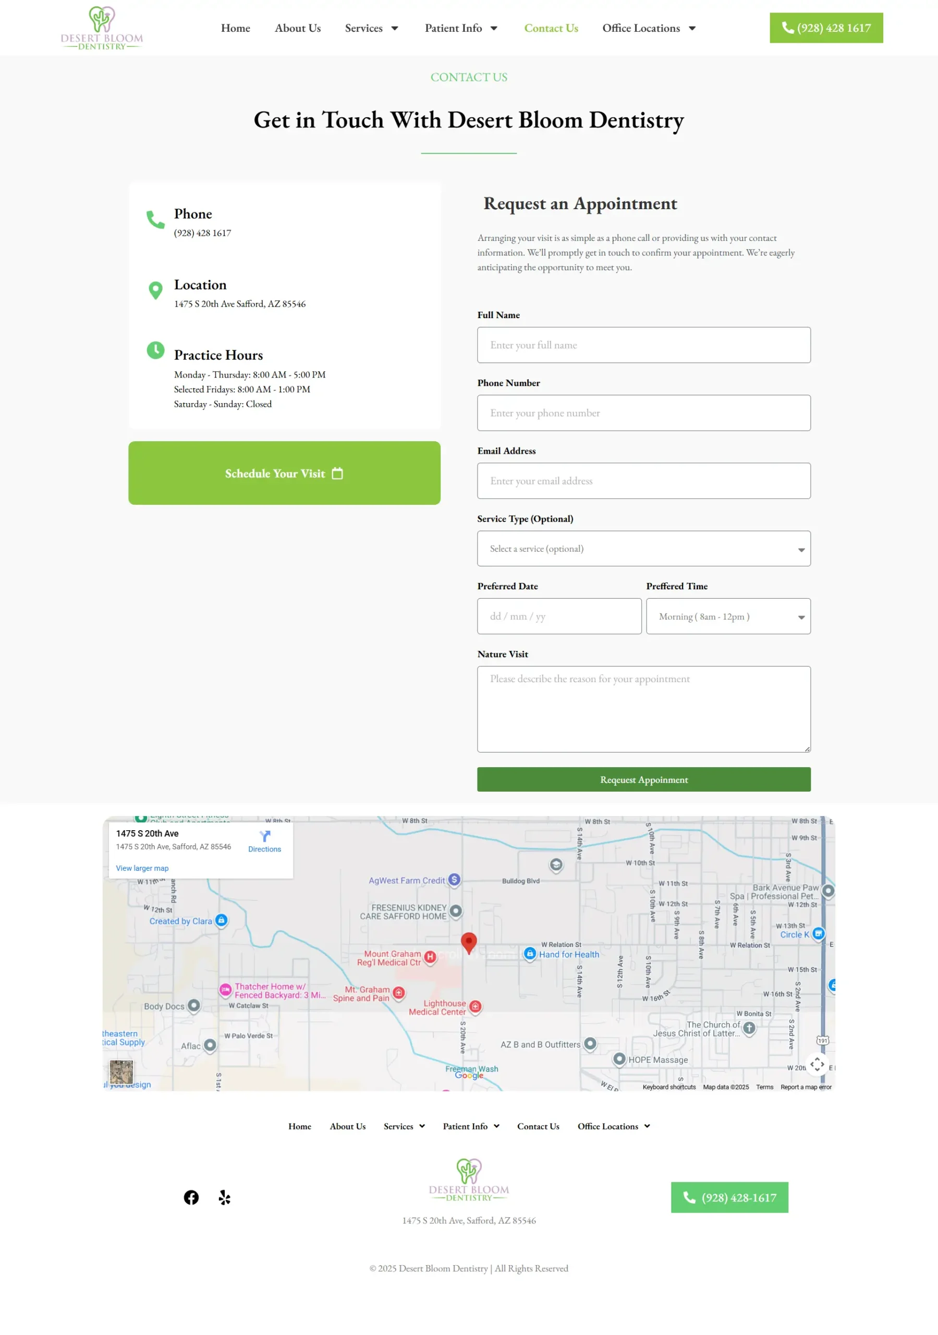The width and height of the screenshot is (938, 1335).
Task: Open the Preferred Time dropdown
Action: [x=728, y=616]
